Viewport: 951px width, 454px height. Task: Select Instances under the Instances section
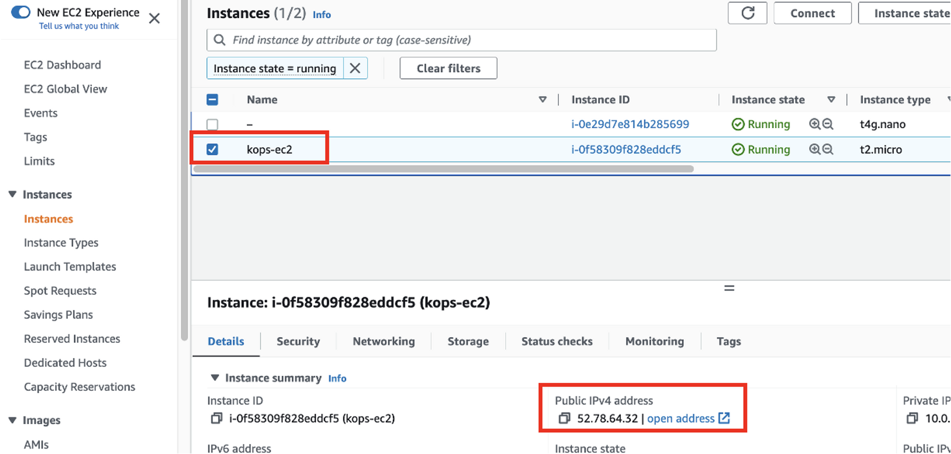[49, 219]
